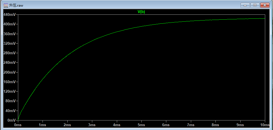Click the 240mV vertical axis label
The image size is (273, 130).
(10, 62)
